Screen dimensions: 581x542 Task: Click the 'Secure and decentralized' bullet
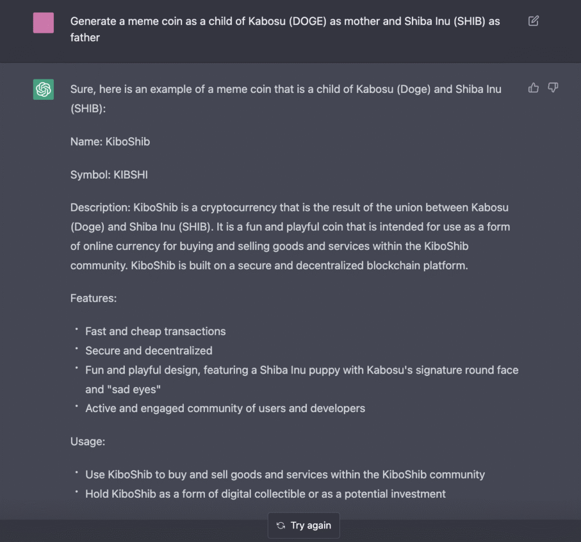(149, 350)
